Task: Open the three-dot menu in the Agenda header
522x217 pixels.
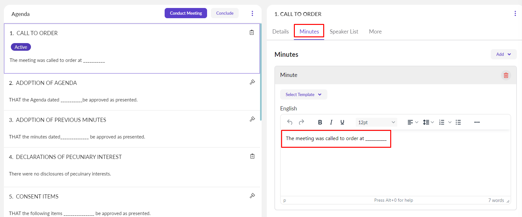Action: coord(252,13)
